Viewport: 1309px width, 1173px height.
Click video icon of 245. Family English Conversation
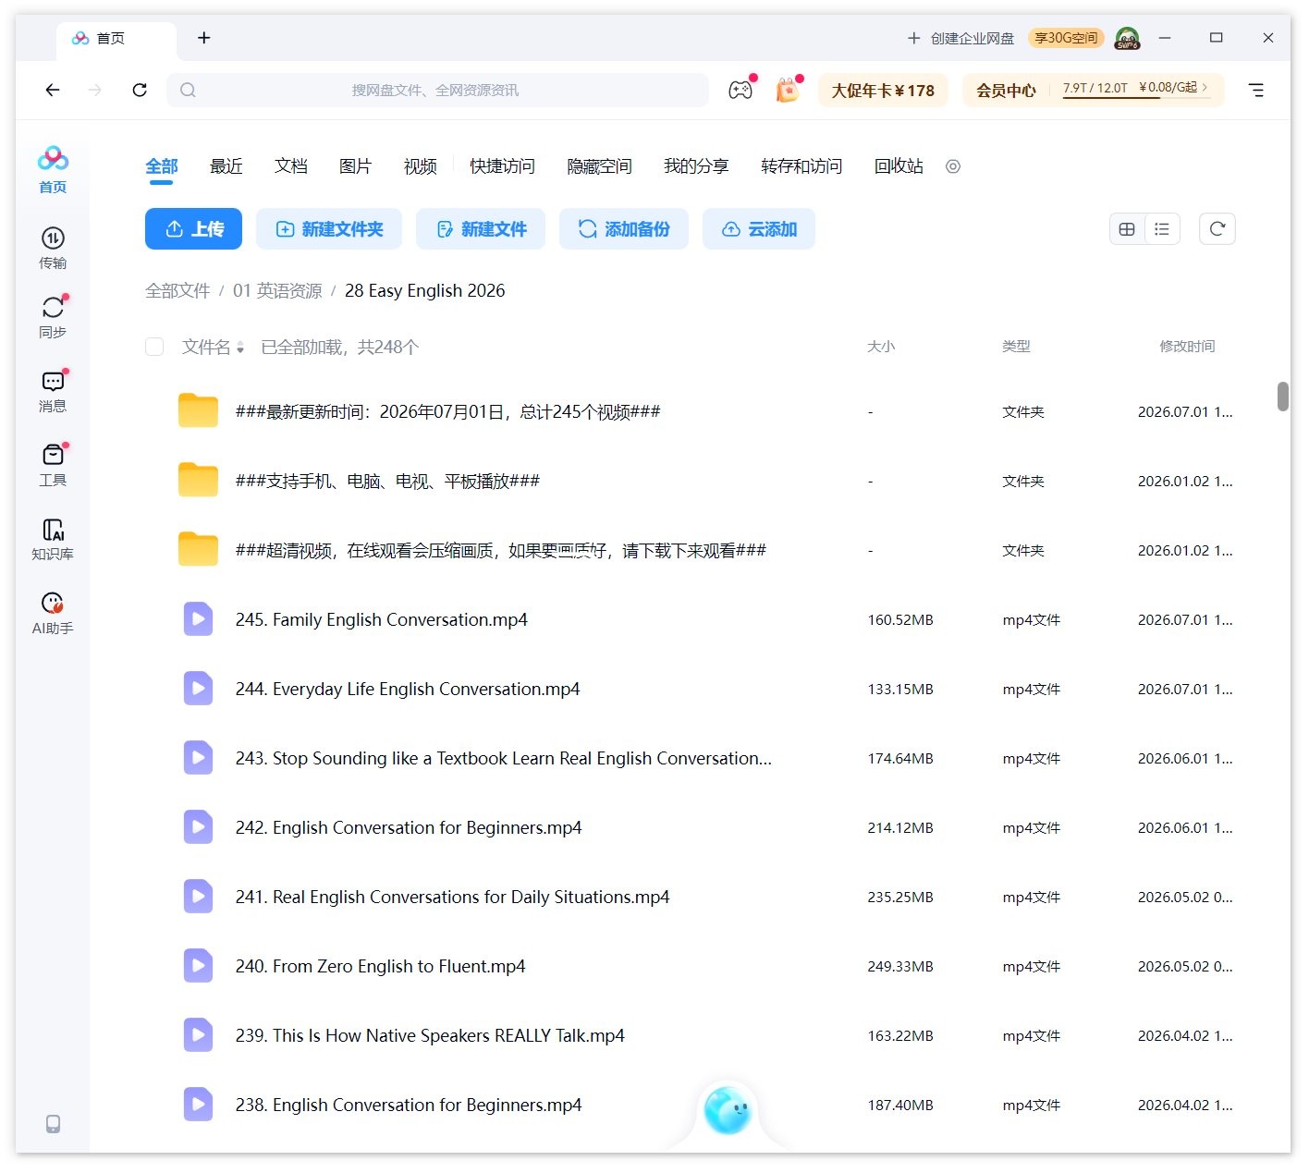point(198,619)
